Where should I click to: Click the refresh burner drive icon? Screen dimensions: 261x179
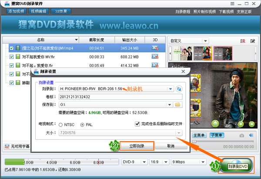[x=179, y=89]
